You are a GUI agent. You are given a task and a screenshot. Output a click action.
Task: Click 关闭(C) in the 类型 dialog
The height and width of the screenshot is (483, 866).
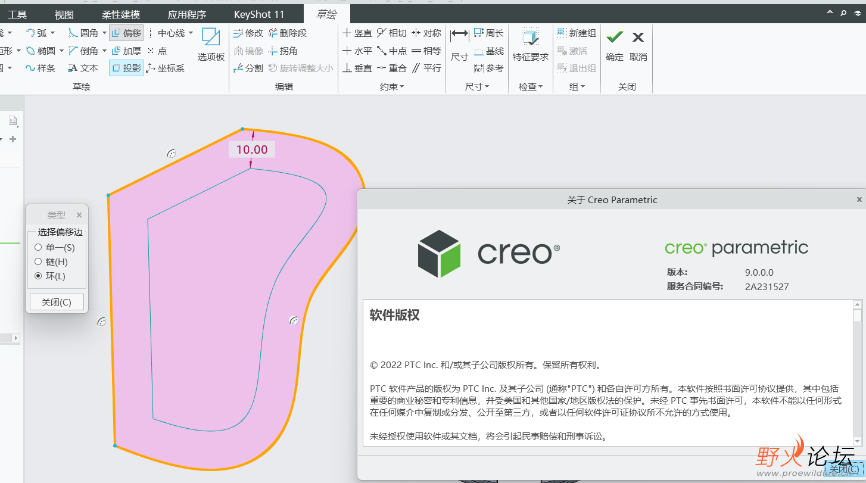[57, 302]
